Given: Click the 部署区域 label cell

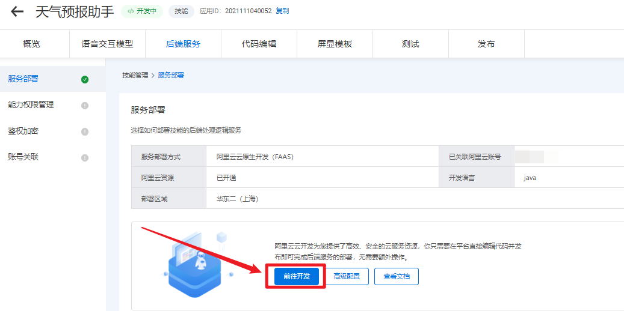Looking at the screenshot, I should [168, 199].
